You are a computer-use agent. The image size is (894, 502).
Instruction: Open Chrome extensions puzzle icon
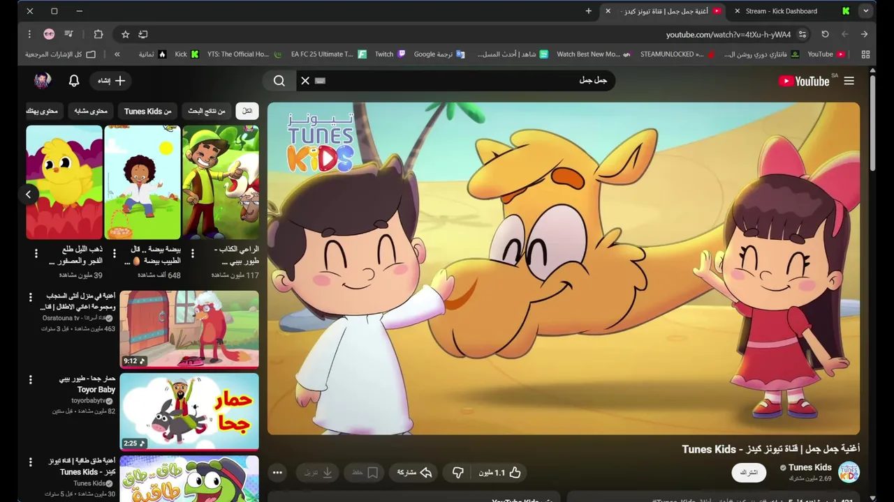[98, 34]
